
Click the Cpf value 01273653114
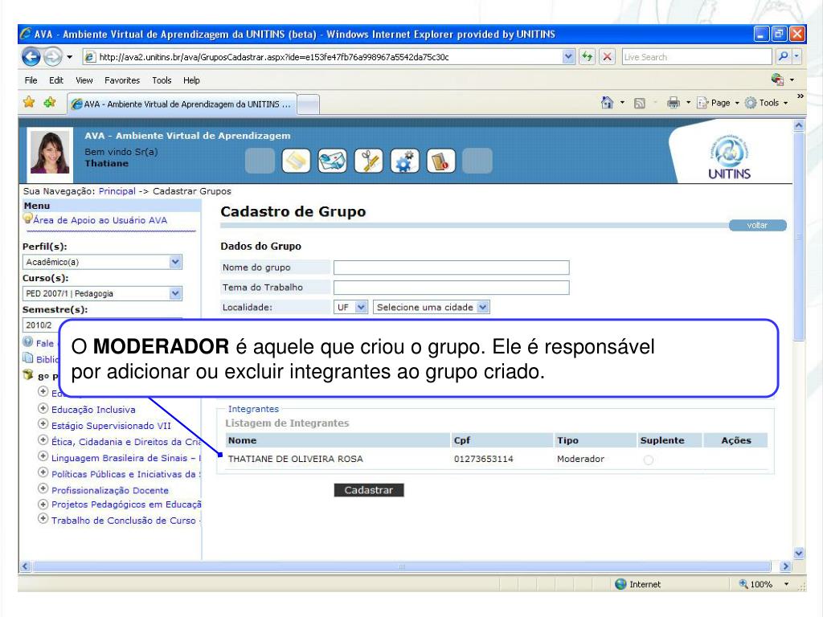483,459
